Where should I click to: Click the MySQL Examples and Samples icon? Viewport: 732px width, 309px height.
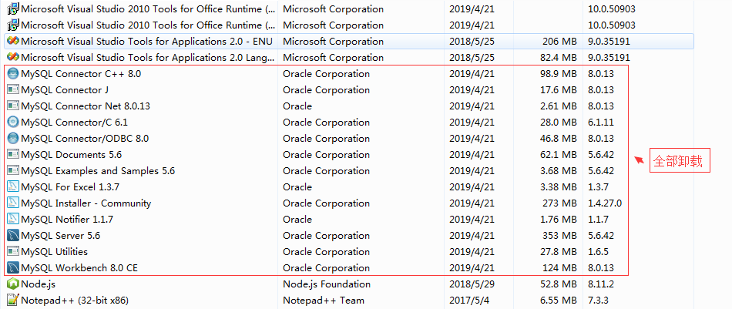13,171
